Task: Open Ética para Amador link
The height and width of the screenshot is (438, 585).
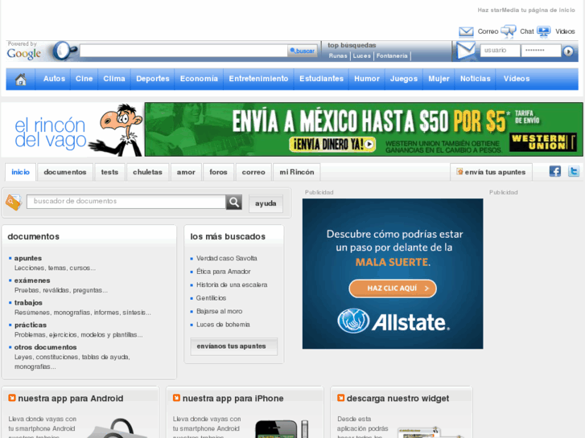Action: click(x=224, y=272)
